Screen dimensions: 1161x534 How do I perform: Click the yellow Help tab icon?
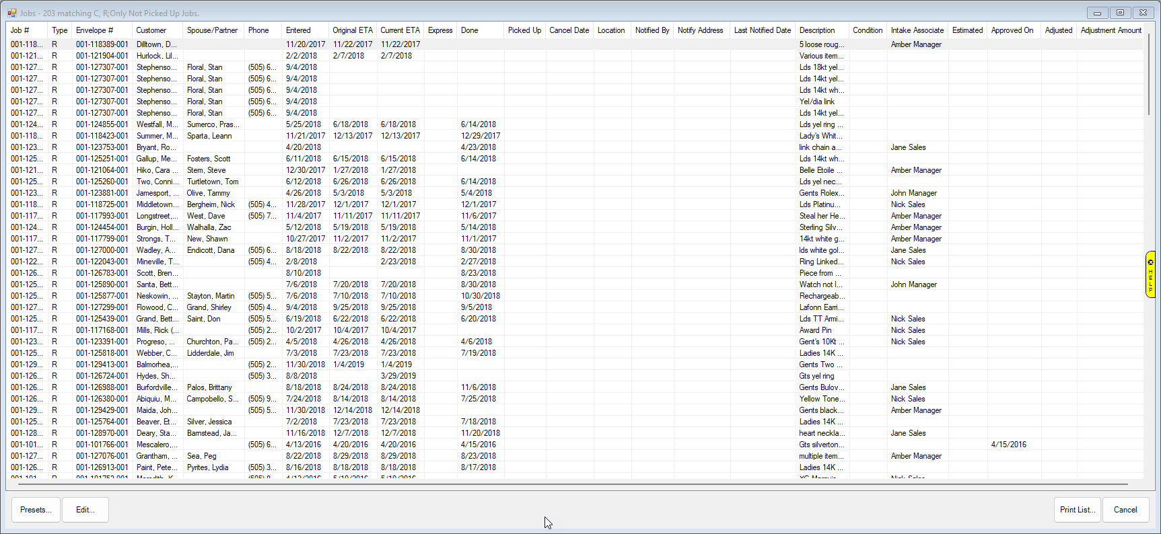(x=1150, y=274)
